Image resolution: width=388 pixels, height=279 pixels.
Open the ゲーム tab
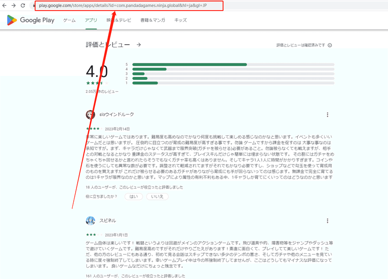[69, 20]
